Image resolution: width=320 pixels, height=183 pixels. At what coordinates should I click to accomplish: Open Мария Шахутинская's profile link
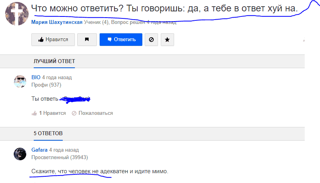pos(57,22)
